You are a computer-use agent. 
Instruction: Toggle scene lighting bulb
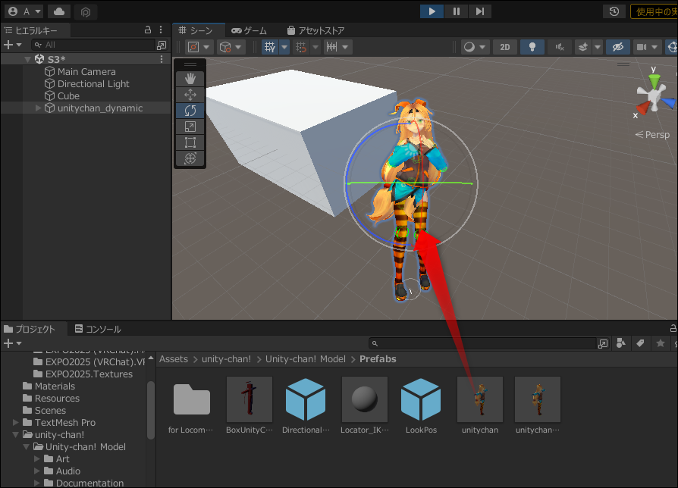[x=532, y=47]
